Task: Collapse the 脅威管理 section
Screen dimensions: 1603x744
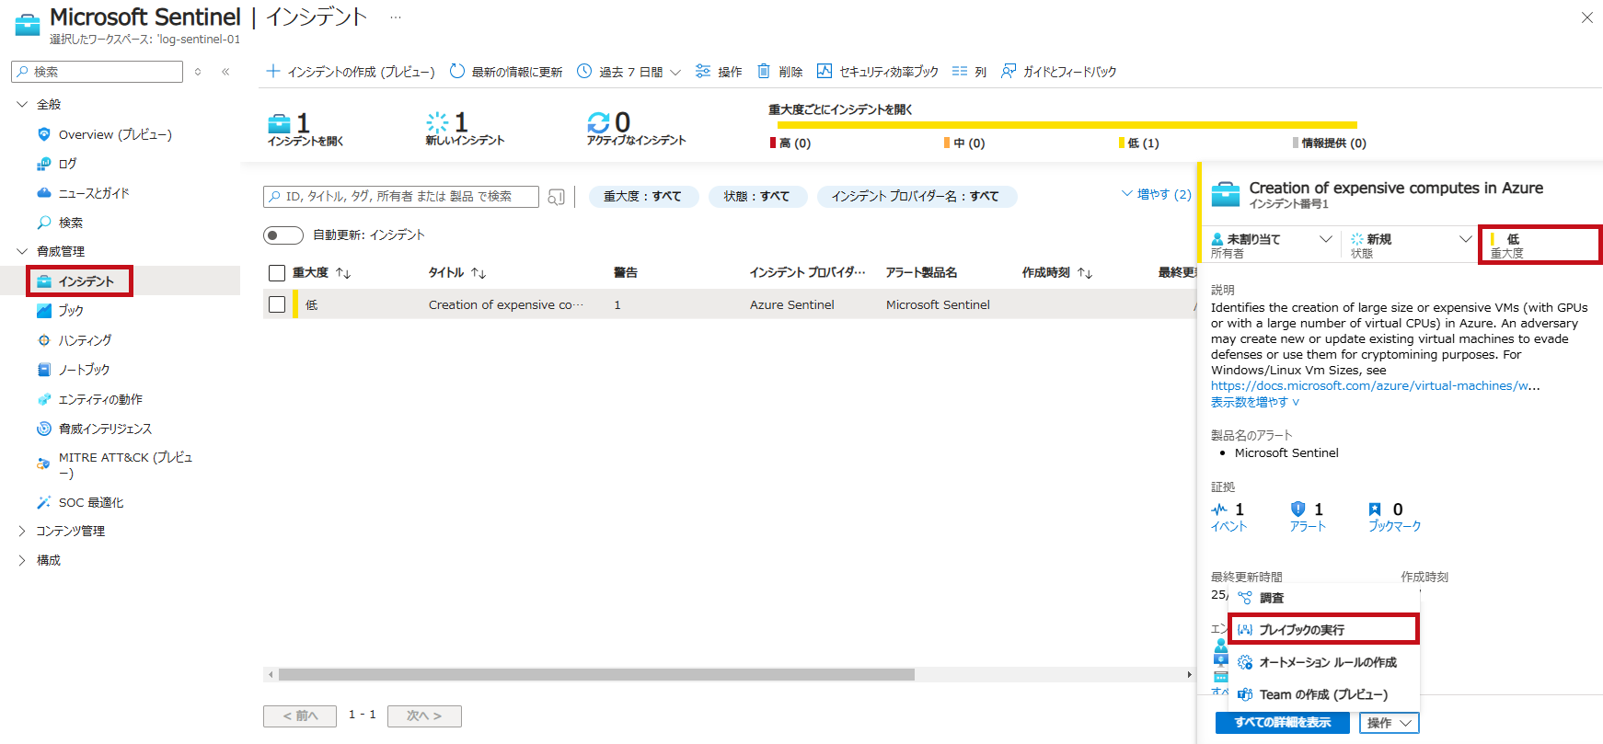Action: (x=22, y=251)
